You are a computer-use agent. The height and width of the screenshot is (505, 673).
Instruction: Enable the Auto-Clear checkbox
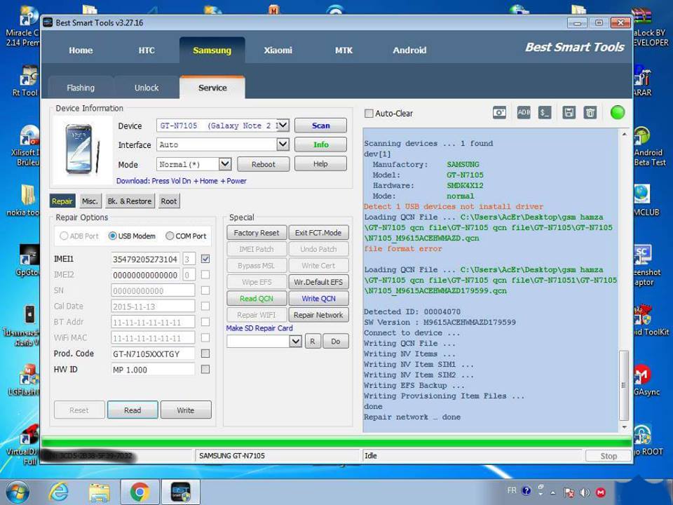coord(369,114)
